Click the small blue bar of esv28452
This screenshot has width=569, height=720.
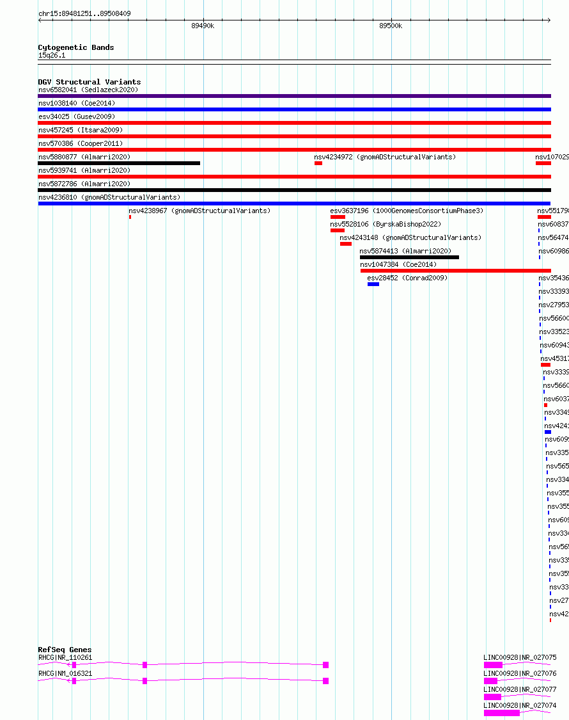click(x=373, y=284)
